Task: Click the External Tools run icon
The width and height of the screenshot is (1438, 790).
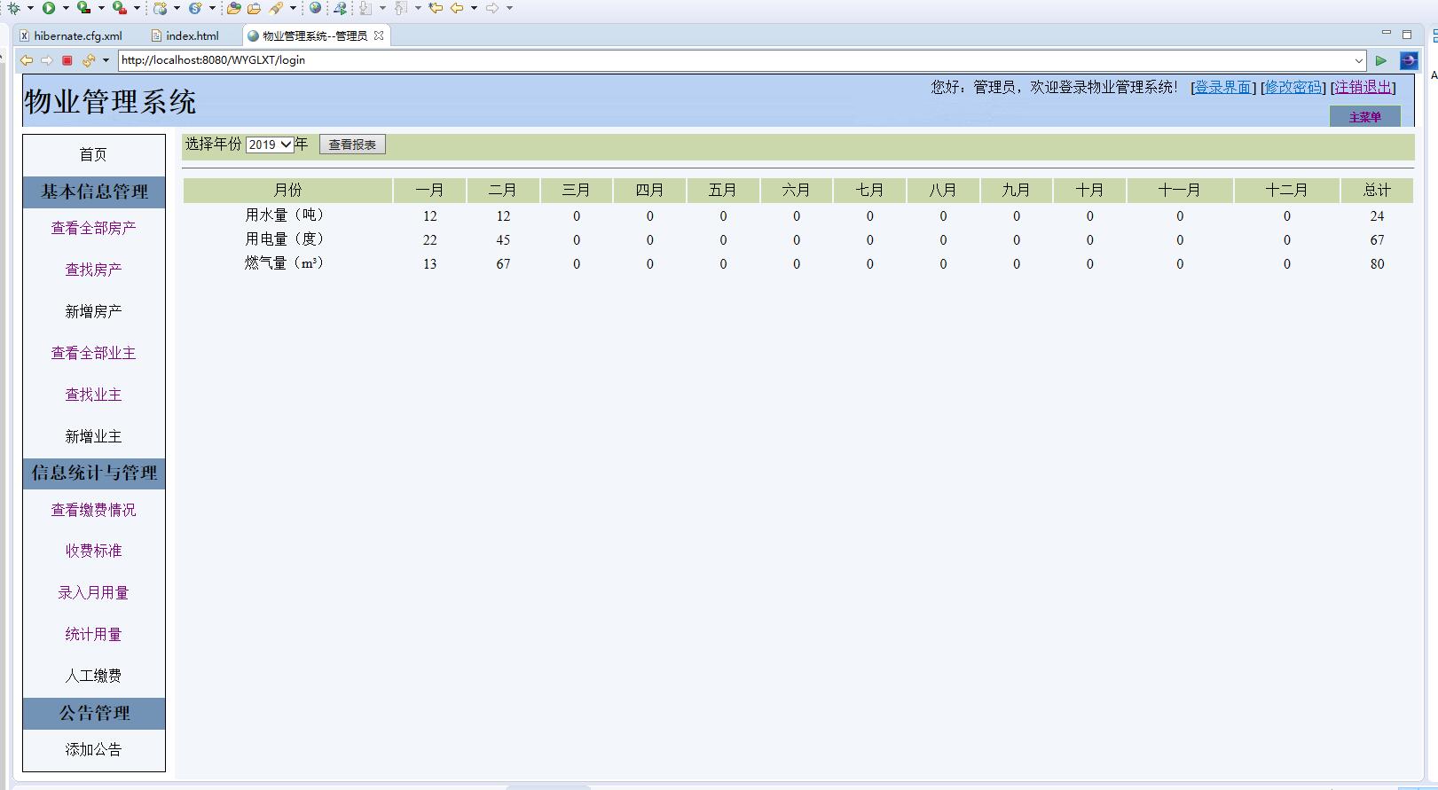Action: click(119, 8)
